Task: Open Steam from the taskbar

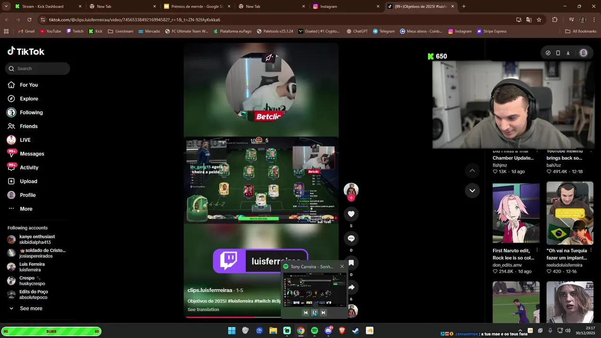Action: [356, 330]
